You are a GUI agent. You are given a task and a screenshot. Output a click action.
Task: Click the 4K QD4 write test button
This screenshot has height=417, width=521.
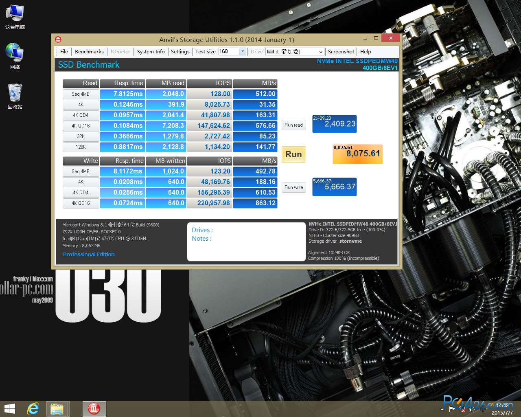pos(81,193)
